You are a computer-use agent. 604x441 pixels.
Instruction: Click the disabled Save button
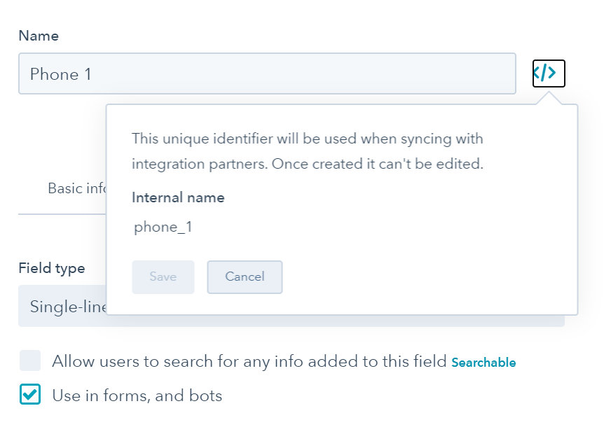click(163, 277)
